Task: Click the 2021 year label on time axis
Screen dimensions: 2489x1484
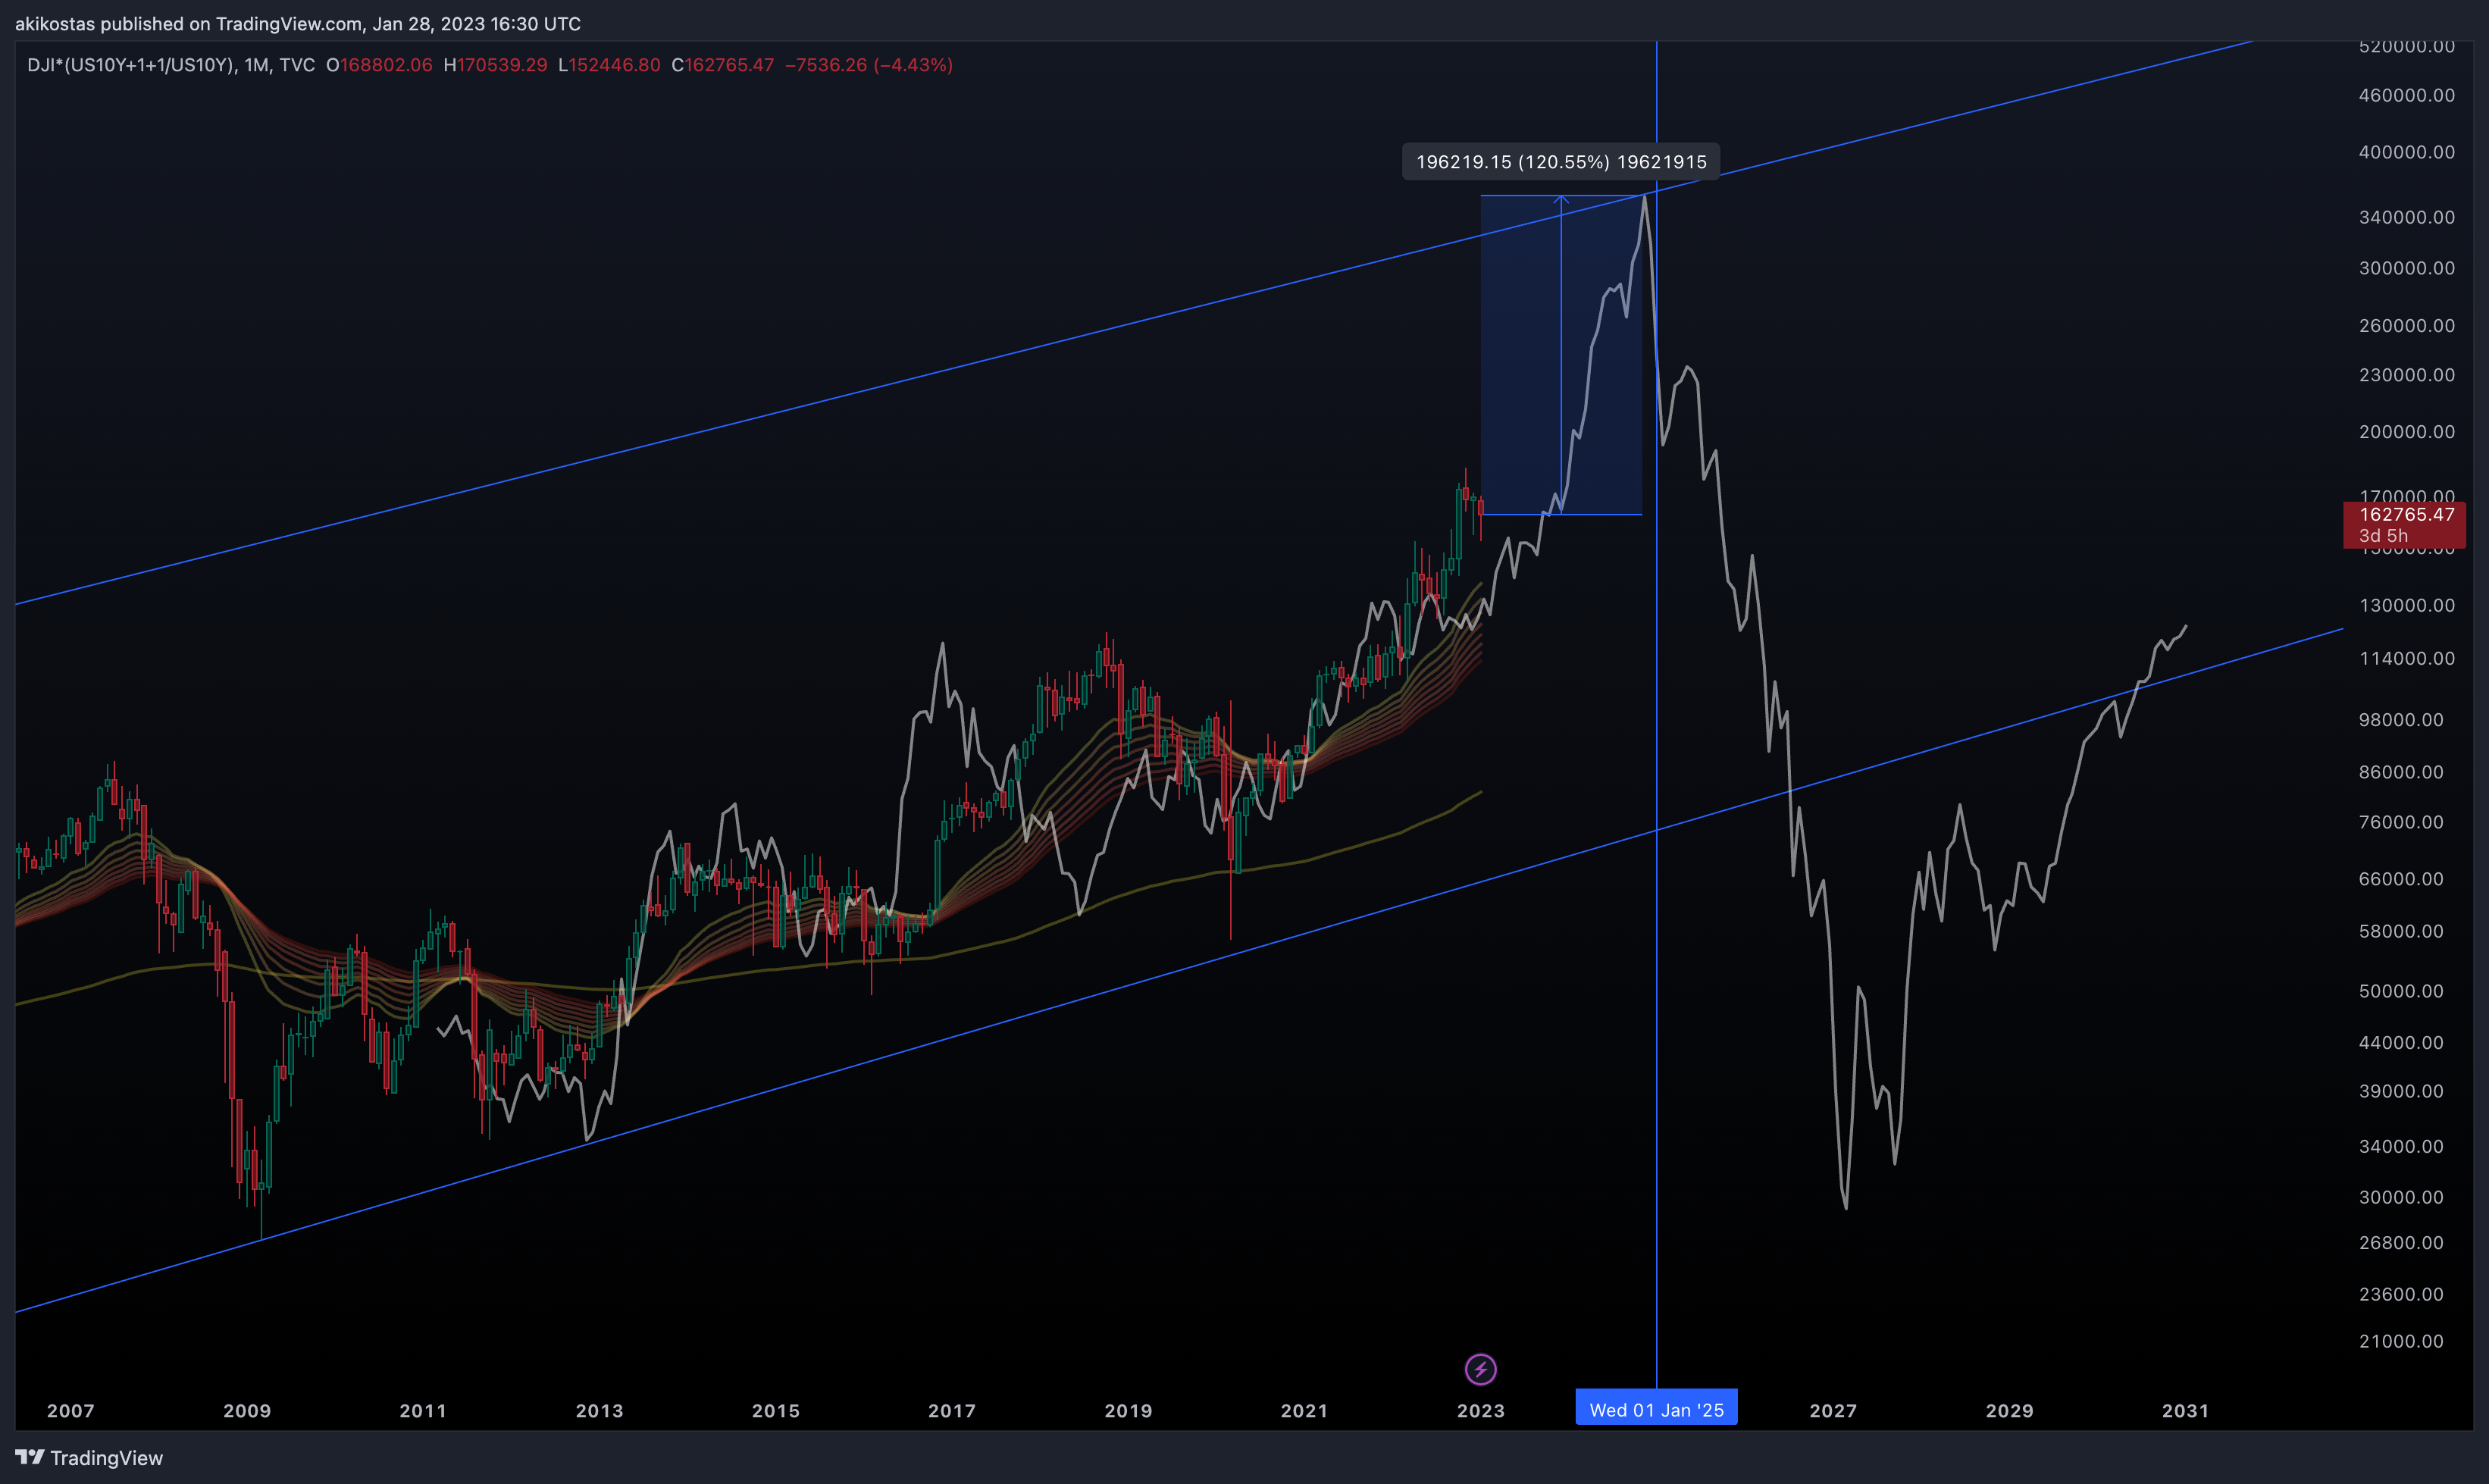Action: 1304,1411
